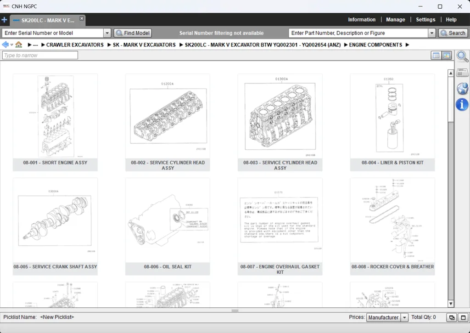Open the Information menu
This screenshot has height=333, width=470.
coord(362,19)
